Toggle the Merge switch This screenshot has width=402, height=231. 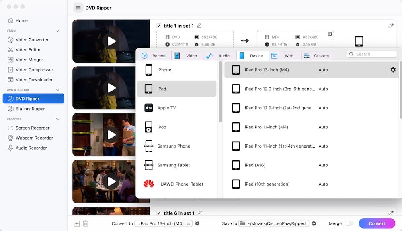[x=349, y=223]
